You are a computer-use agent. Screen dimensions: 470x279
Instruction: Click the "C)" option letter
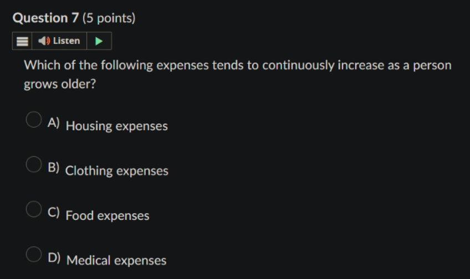click(x=54, y=212)
